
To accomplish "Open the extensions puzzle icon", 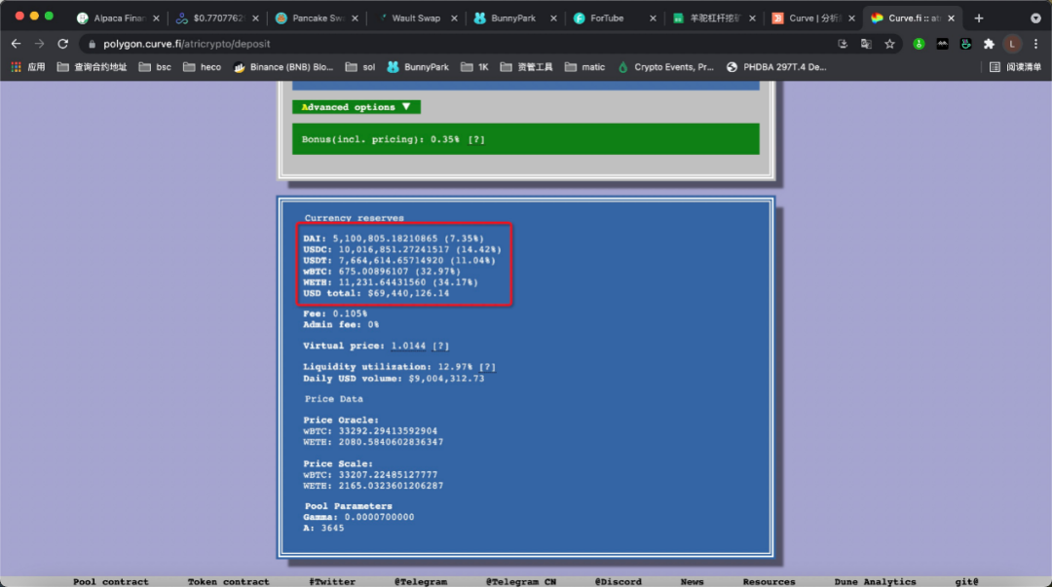I will click(989, 44).
